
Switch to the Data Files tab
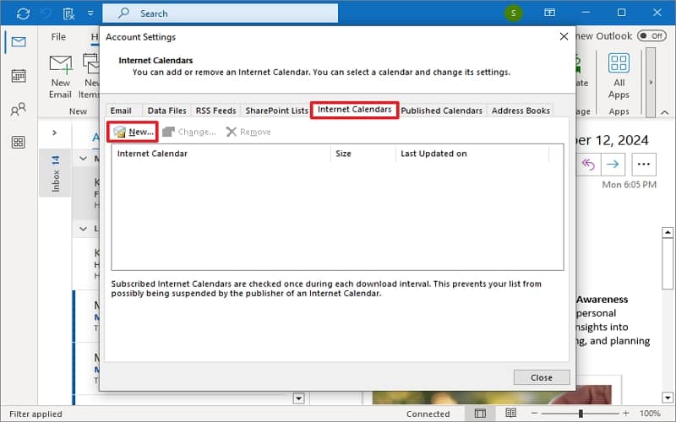(166, 111)
